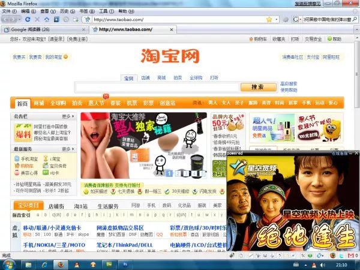Click pinyin index letter 'm'

131,215
